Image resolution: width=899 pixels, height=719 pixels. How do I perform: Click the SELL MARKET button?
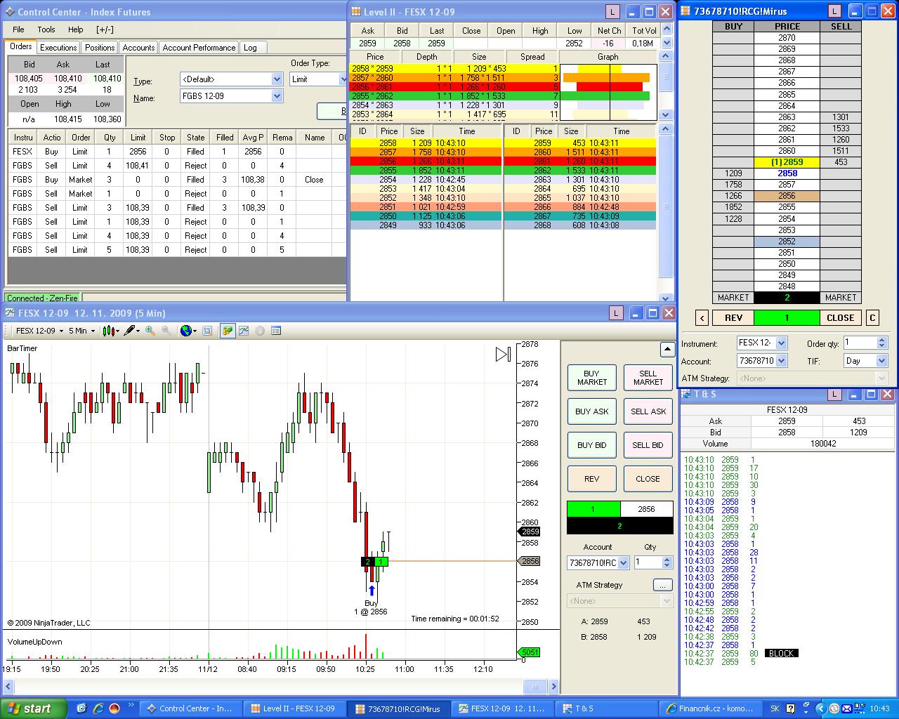(648, 378)
